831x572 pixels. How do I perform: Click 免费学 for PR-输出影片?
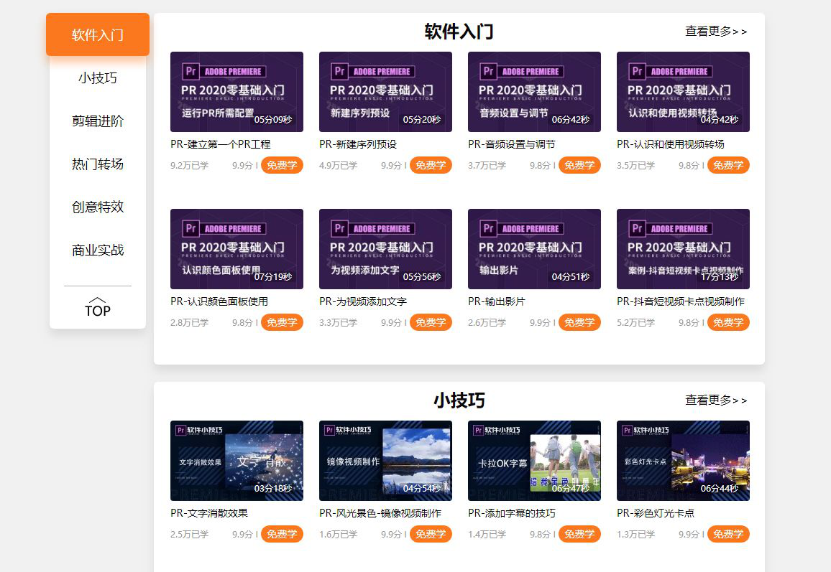pyautogui.click(x=580, y=322)
